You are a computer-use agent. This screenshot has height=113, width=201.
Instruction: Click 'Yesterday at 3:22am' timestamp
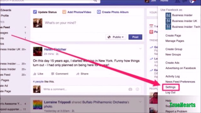[x=57, y=111]
